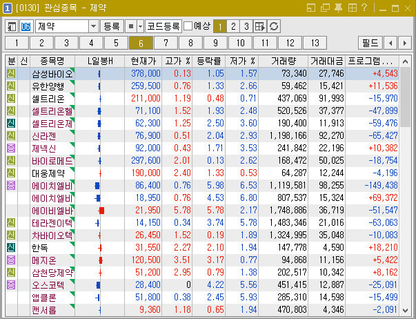Click the 제약 group name field
Viewport: 416px width, 319px height.
(62, 26)
